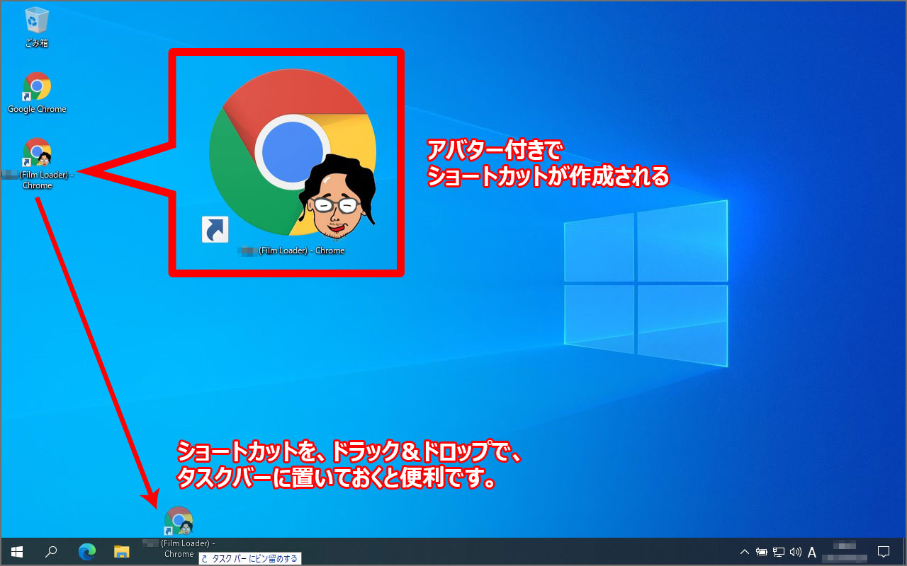
Task: Open taskbar search magnifier
Action: (51, 552)
